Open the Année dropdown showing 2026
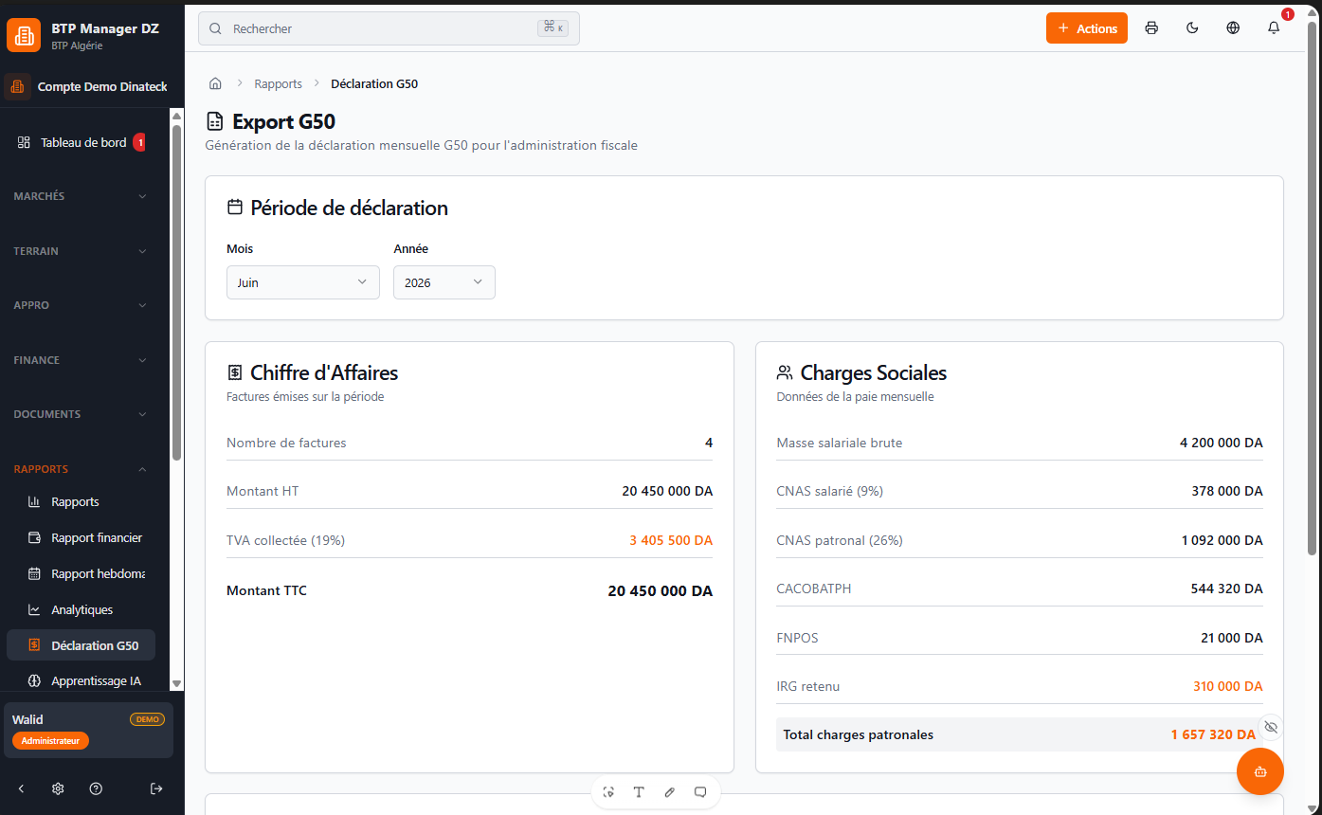The image size is (1322, 815). pyautogui.click(x=444, y=282)
